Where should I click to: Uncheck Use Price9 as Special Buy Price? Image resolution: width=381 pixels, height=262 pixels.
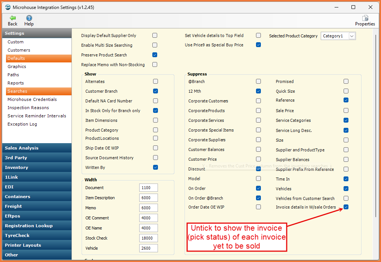point(259,44)
